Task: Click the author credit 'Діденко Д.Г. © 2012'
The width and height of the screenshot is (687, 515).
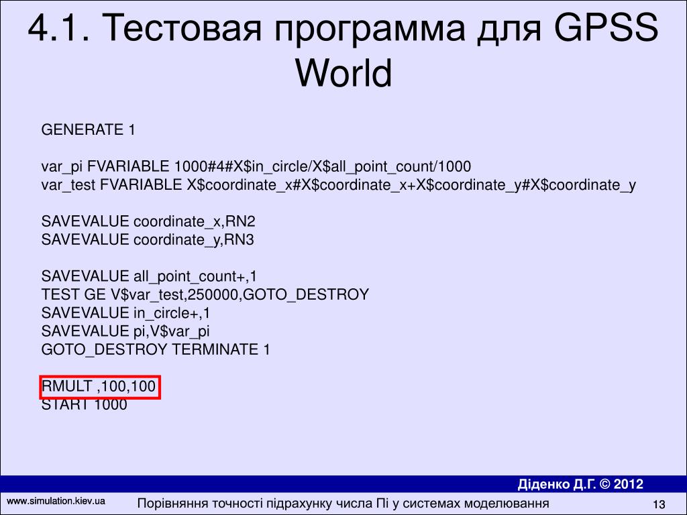Action: pos(580,484)
